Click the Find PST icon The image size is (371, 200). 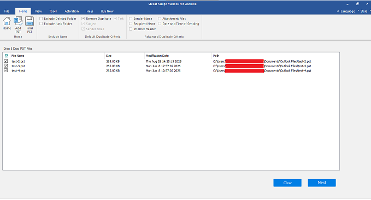[x=30, y=25]
